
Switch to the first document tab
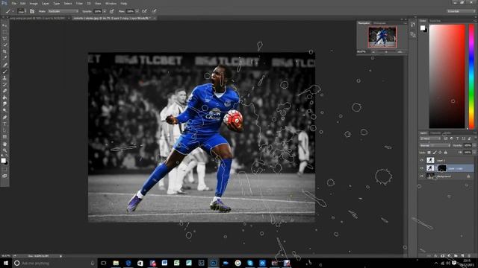tap(37, 18)
